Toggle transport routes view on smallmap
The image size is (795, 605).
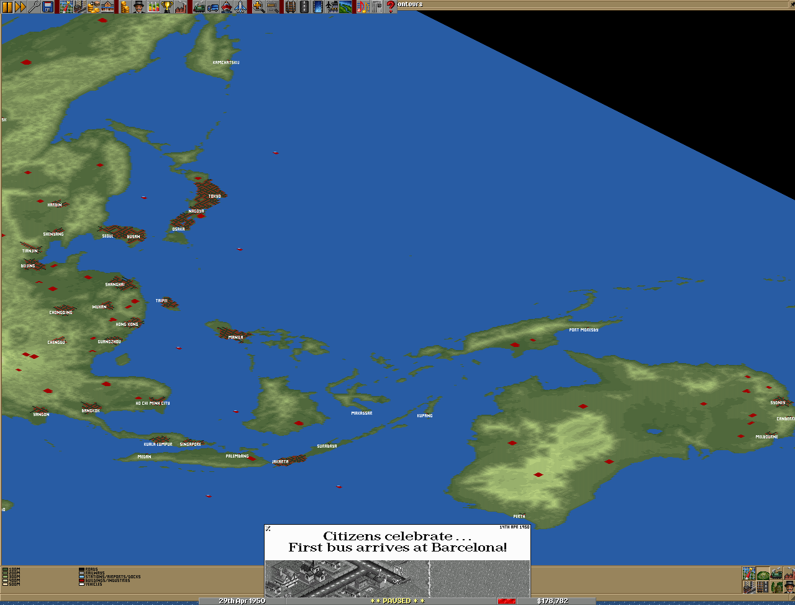(763, 586)
